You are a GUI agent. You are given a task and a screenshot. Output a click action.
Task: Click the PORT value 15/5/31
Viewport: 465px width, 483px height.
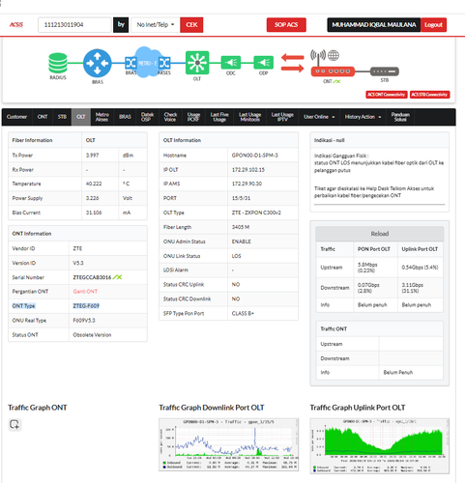[241, 198]
